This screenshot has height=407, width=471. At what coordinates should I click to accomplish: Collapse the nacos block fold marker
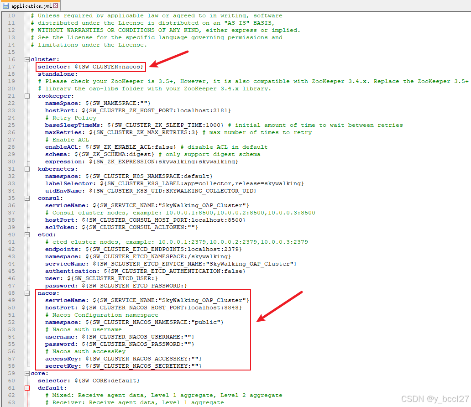[x=27, y=293]
